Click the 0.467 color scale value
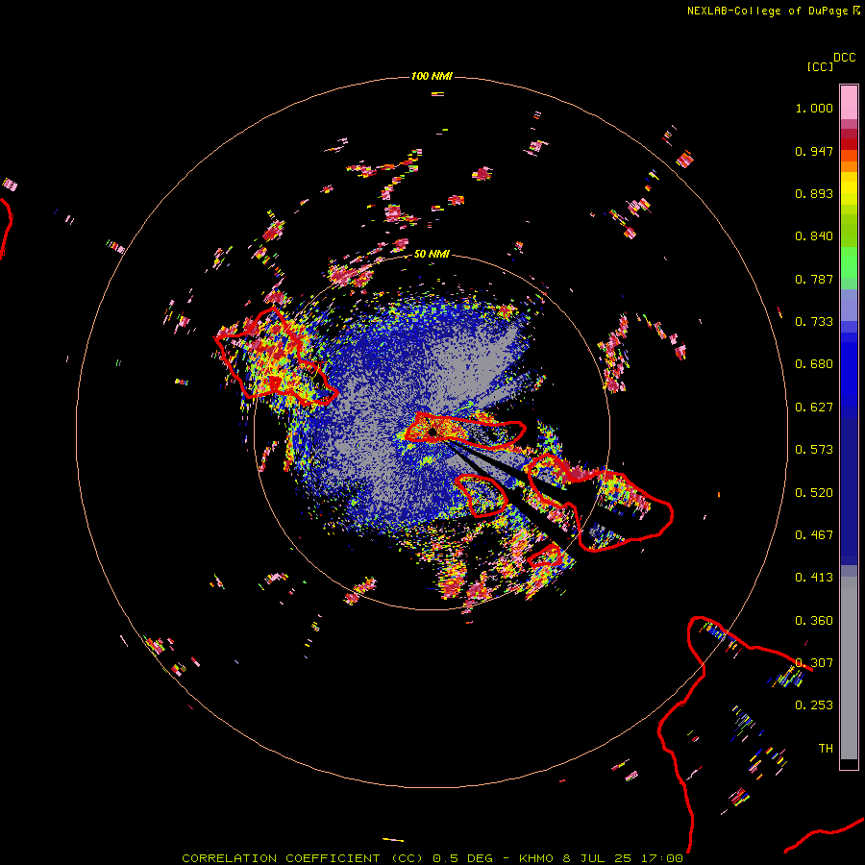865x865 pixels. tap(814, 535)
